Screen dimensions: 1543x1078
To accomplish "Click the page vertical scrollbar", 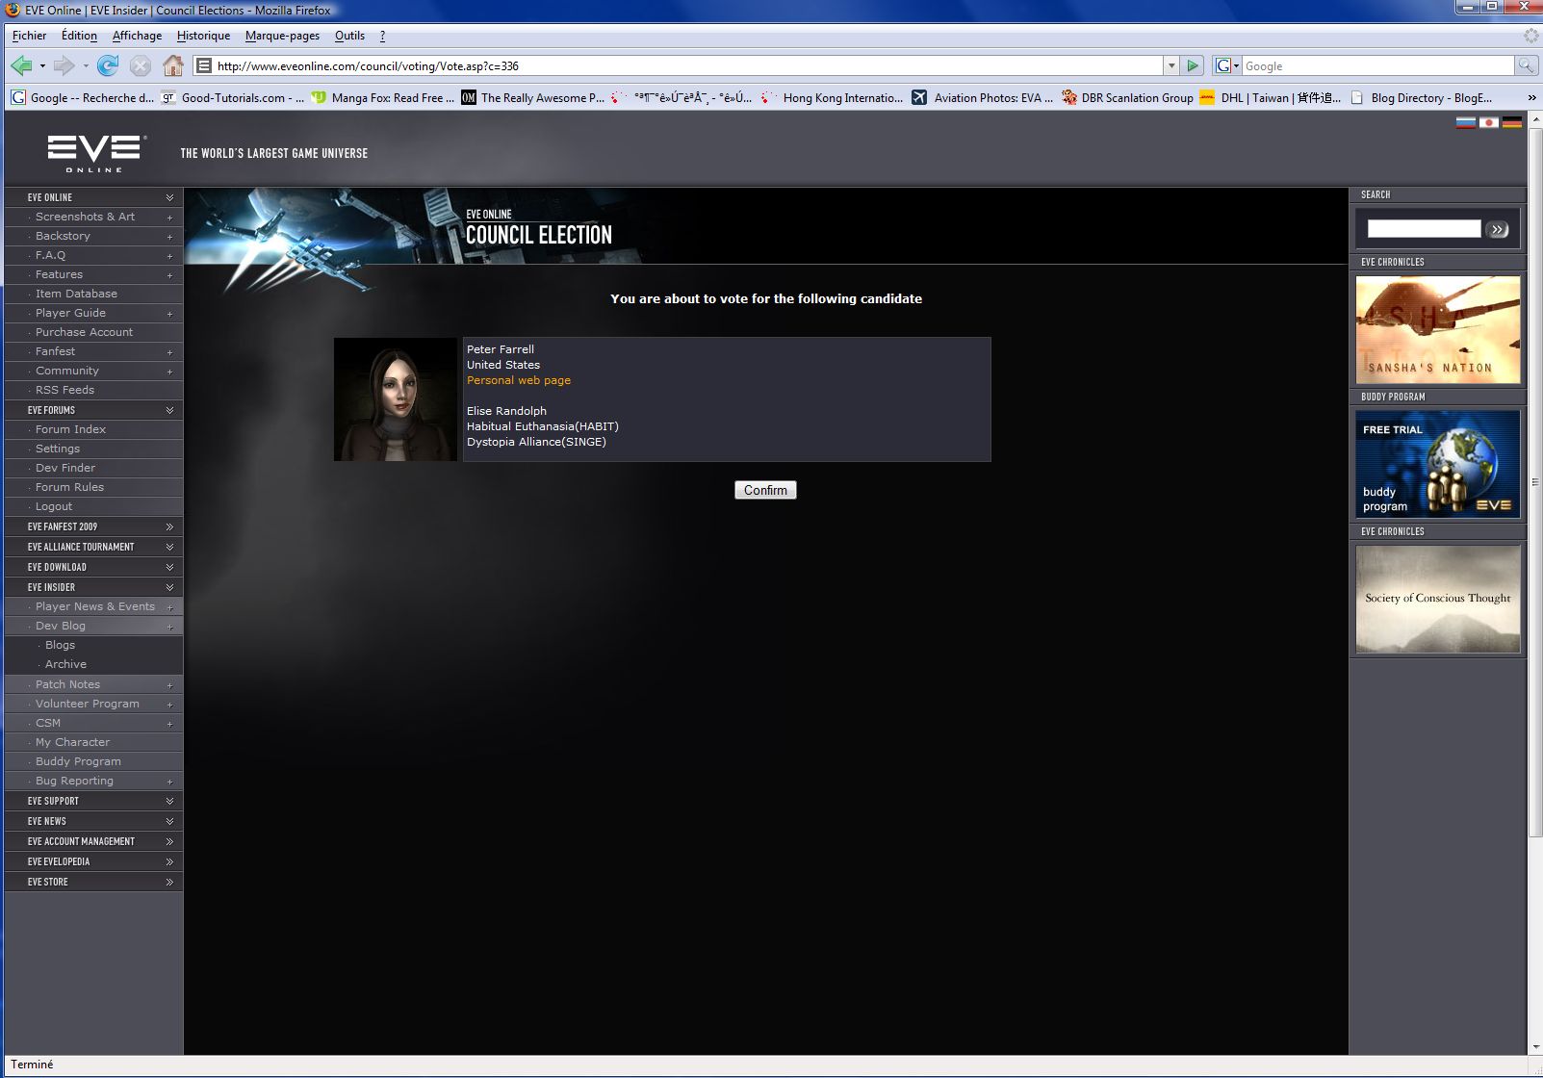I will (x=1535, y=481).
